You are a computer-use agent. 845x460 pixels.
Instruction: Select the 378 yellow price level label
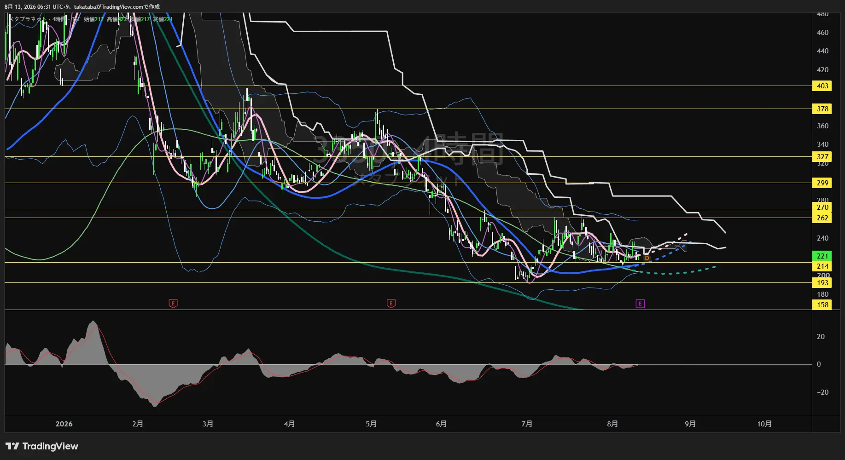click(822, 109)
